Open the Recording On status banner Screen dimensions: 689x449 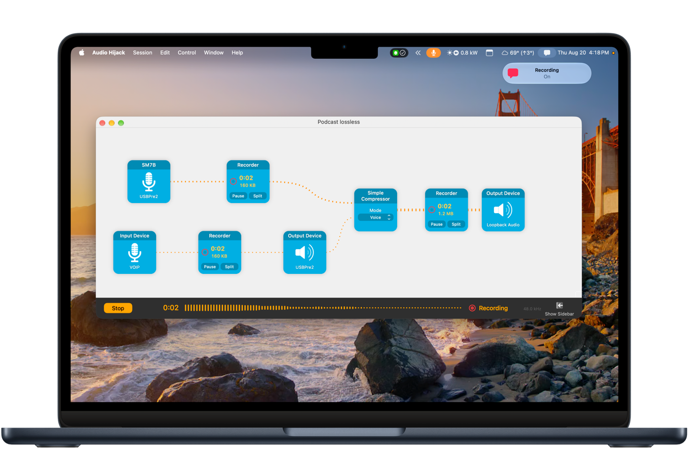pos(547,73)
